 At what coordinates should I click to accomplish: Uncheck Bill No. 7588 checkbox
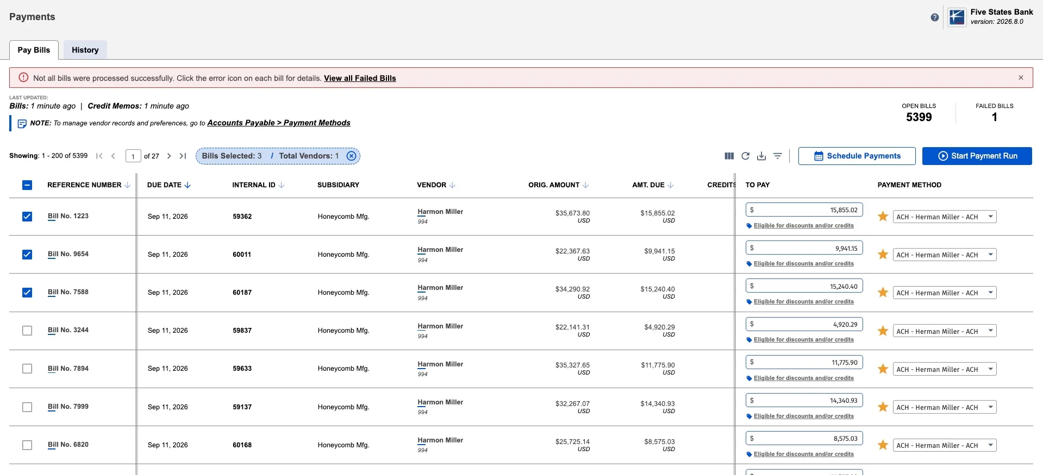[27, 293]
